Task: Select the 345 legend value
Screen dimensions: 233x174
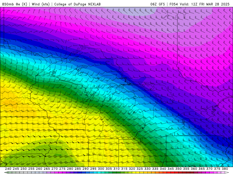Action: [171, 169]
